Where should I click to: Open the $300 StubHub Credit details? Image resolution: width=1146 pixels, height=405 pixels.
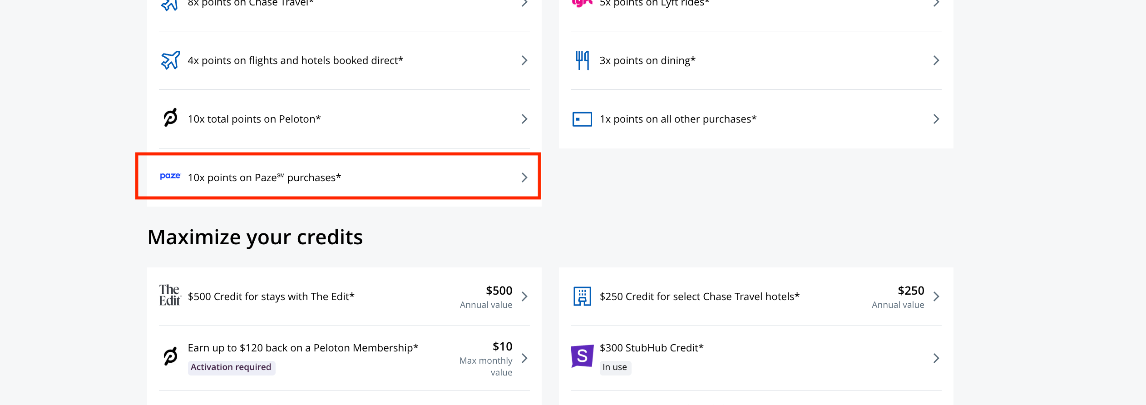(x=756, y=358)
